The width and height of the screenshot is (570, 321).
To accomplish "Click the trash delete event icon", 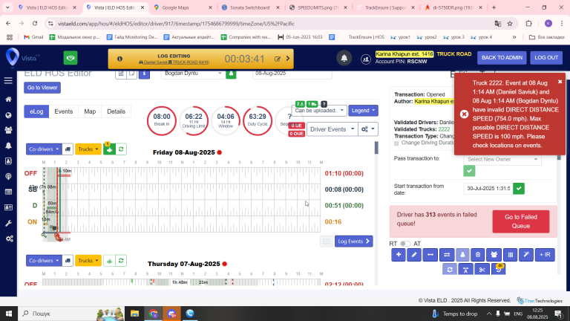I will (478, 255).
